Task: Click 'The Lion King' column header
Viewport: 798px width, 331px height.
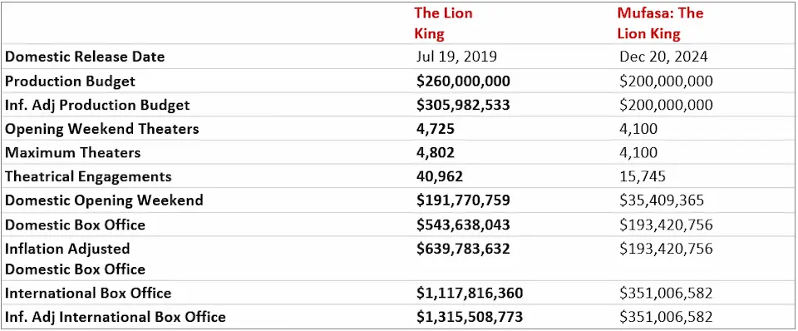Action: pyautogui.click(x=443, y=23)
